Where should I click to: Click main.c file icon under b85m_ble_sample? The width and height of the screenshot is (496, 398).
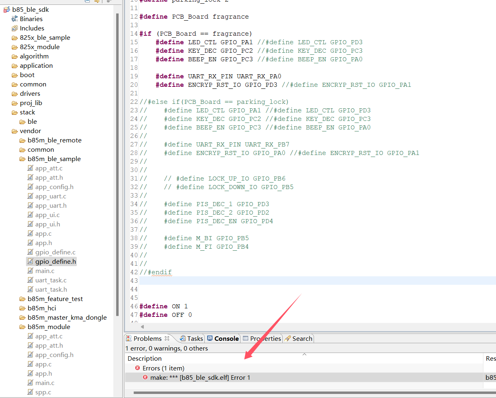pyautogui.click(x=30, y=271)
